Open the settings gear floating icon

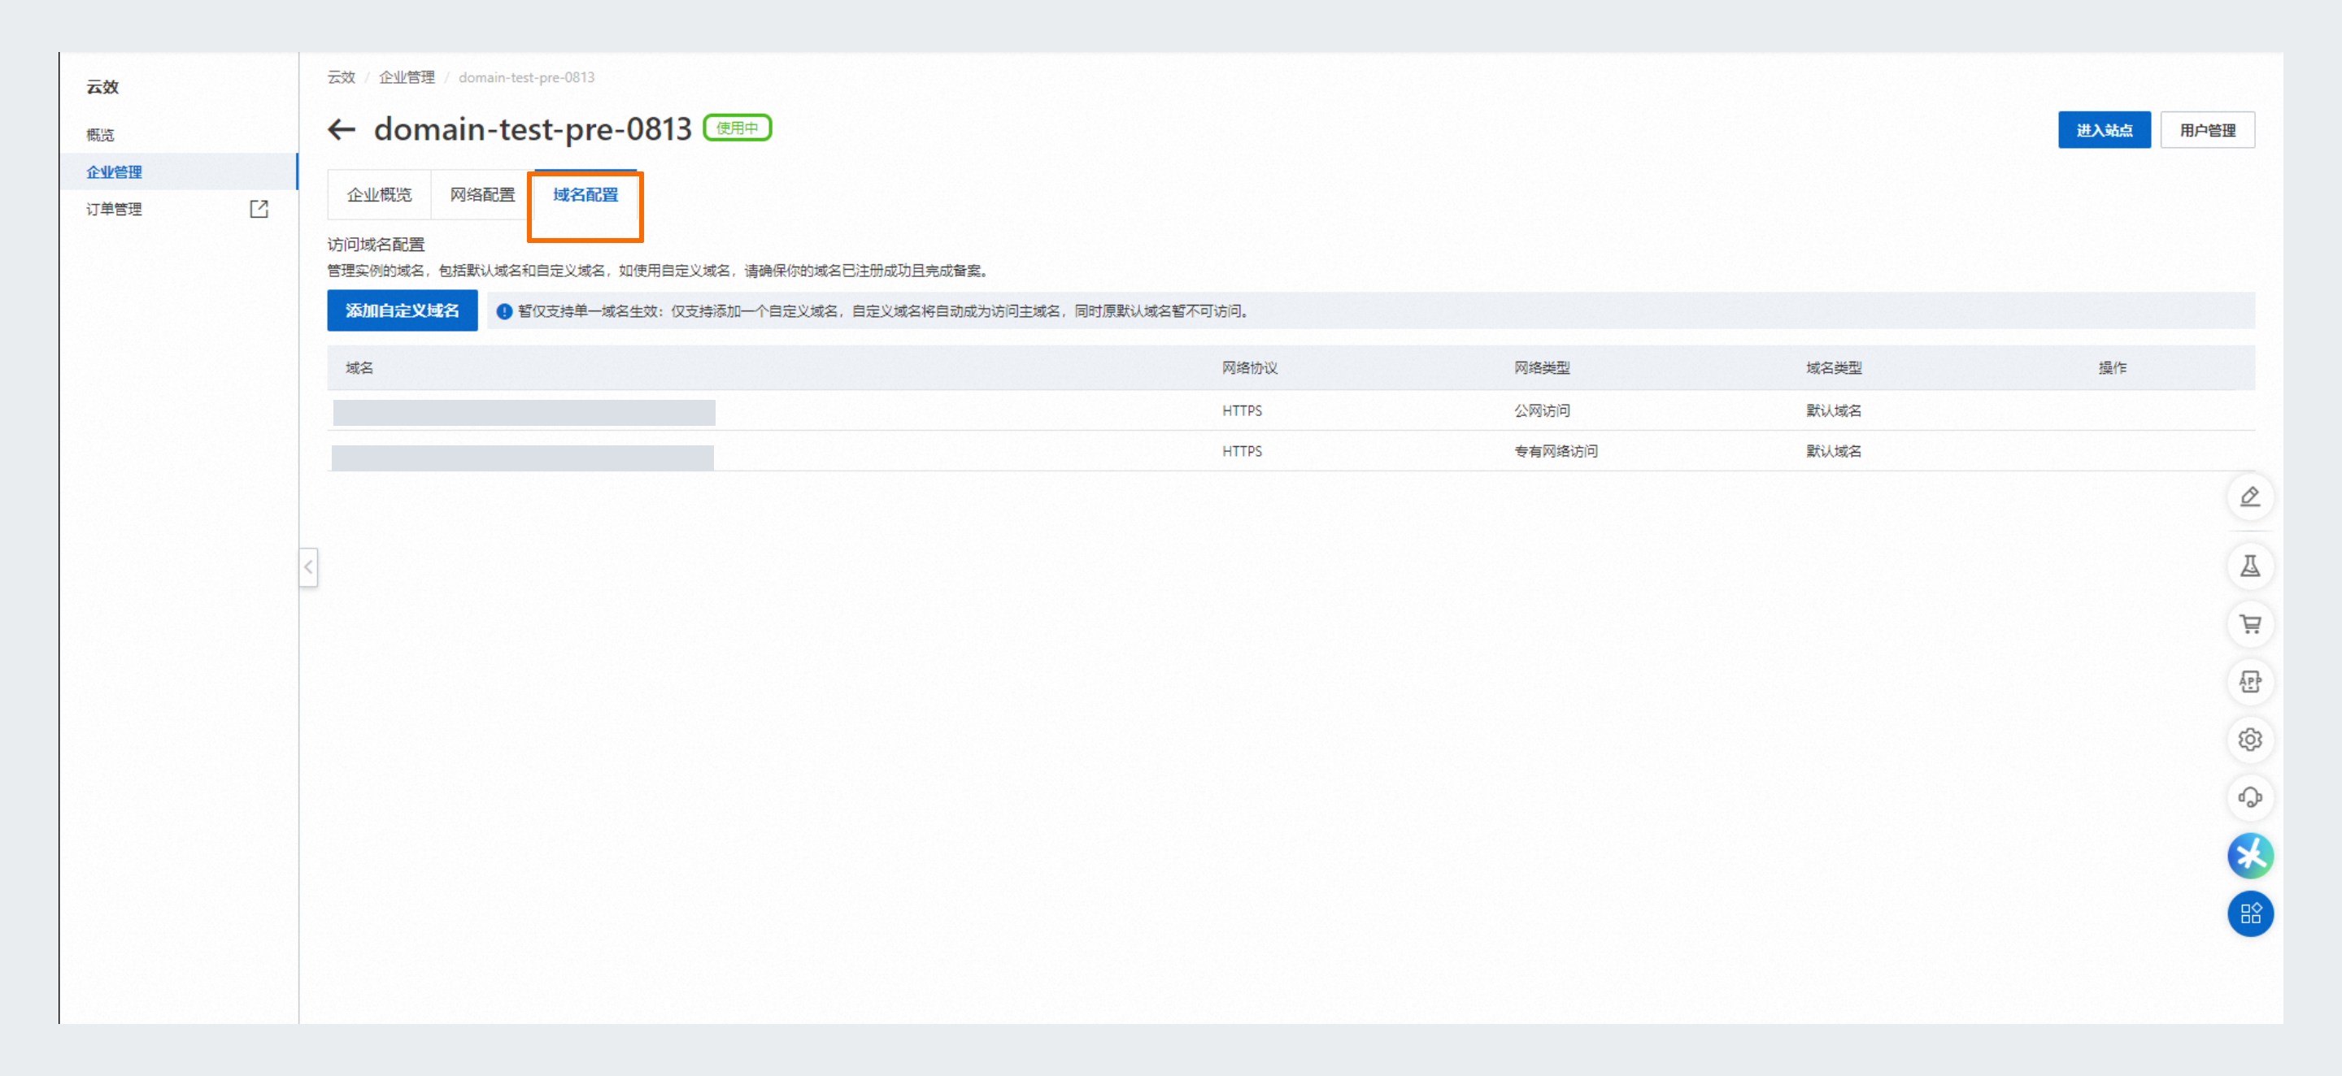point(2250,740)
